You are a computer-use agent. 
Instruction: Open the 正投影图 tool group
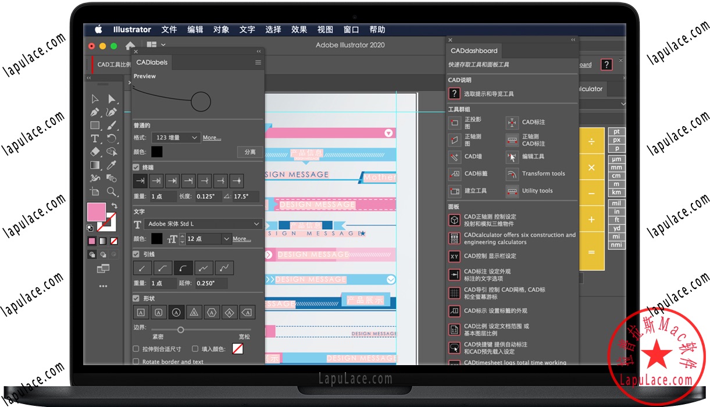(x=455, y=123)
